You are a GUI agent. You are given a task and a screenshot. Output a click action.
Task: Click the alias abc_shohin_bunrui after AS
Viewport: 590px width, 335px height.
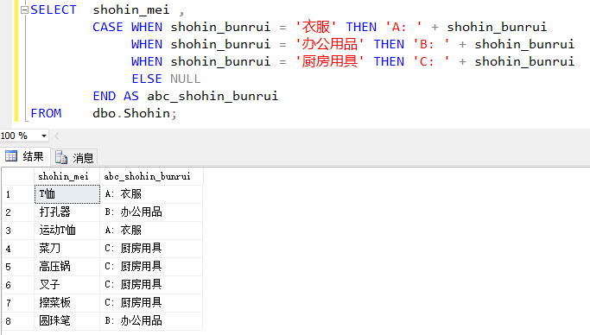click(x=213, y=96)
